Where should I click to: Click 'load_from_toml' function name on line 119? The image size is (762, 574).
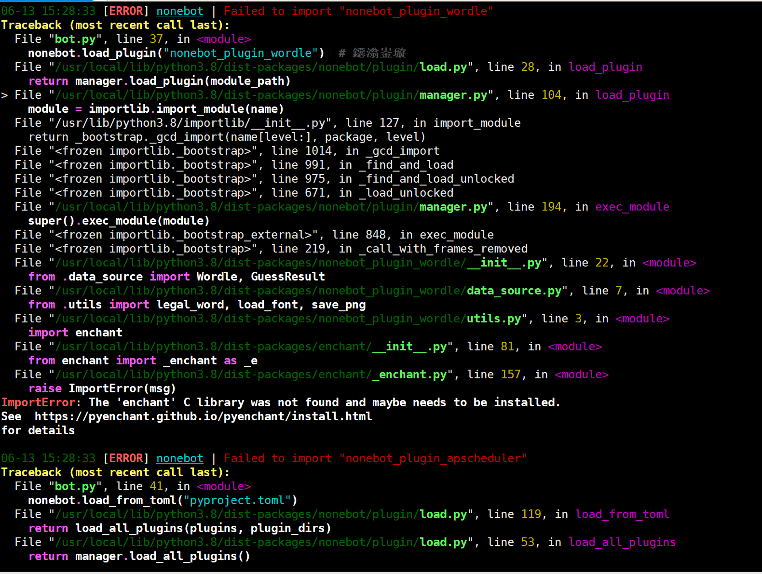coord(622,514)
